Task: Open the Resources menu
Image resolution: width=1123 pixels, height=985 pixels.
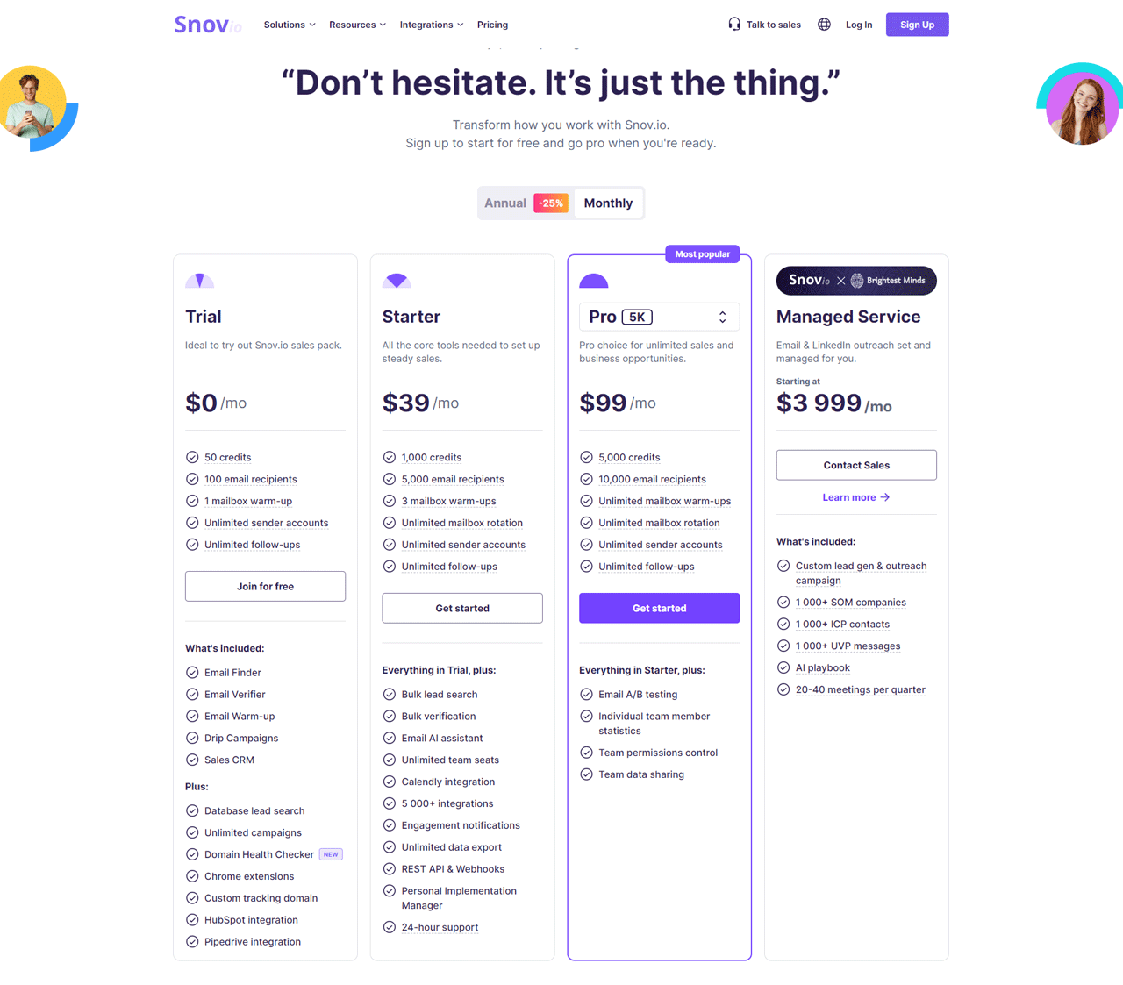Action: click(x=357, y=25)
